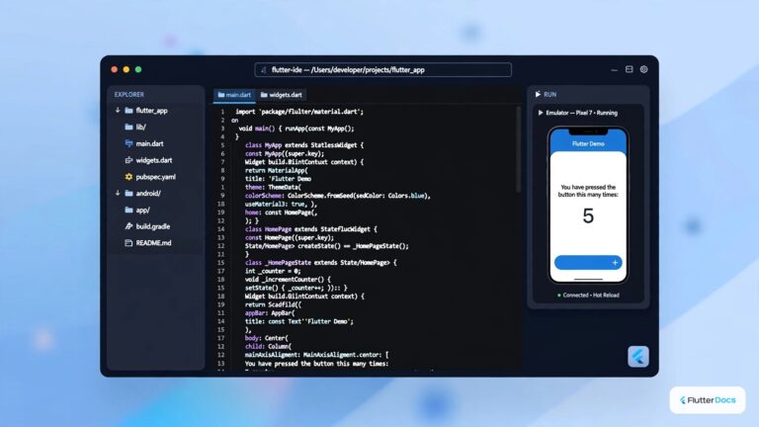Viewport: 759px width, 427px height.
Task: Click the green connected status dot
Action: coord(559,296)
